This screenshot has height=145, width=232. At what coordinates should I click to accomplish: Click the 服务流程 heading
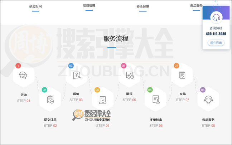click(x=116, y=39)
